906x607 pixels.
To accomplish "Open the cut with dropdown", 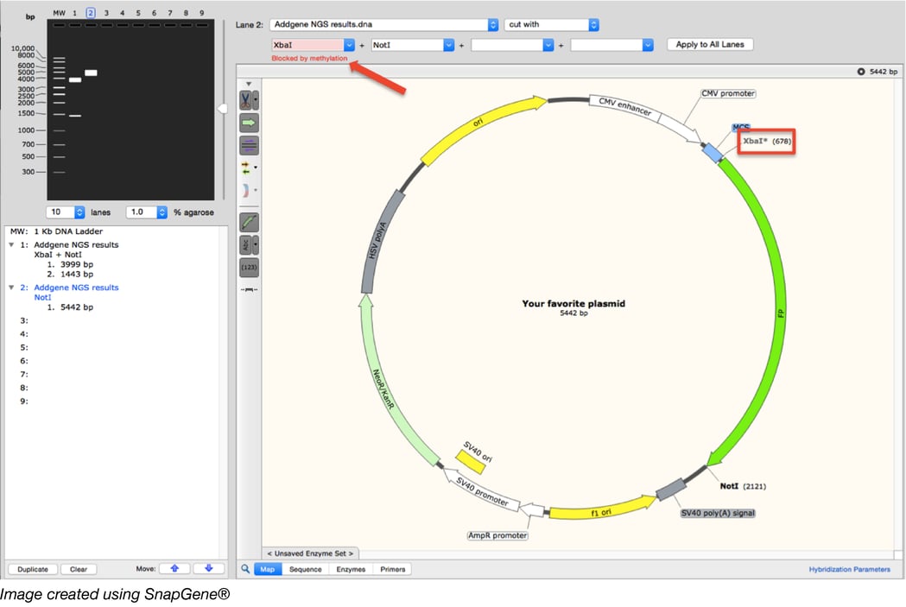I will click(x=594, y=24).
